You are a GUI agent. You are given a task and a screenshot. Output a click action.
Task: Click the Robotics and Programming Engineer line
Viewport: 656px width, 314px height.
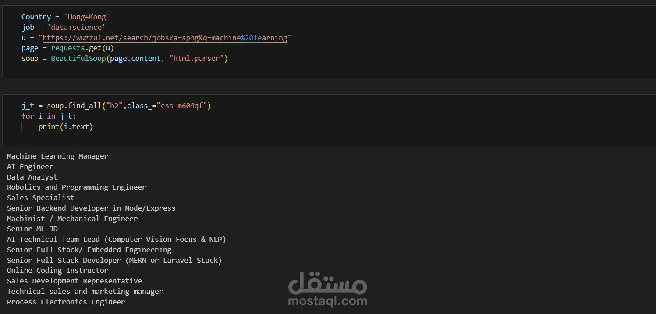click(76, 187)
